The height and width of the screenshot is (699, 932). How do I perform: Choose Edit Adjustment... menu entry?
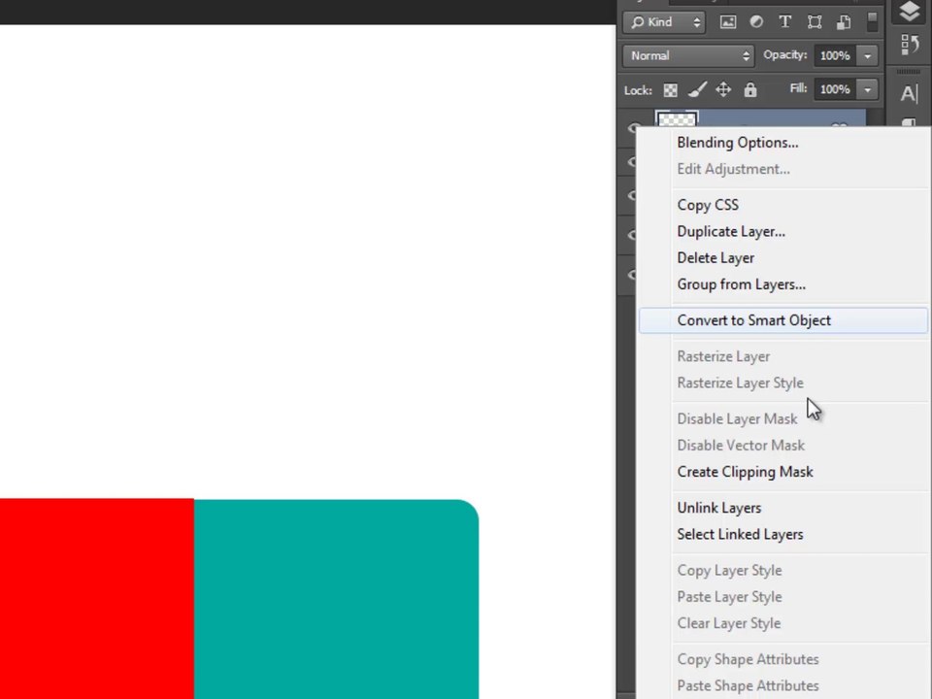(734, 169)
